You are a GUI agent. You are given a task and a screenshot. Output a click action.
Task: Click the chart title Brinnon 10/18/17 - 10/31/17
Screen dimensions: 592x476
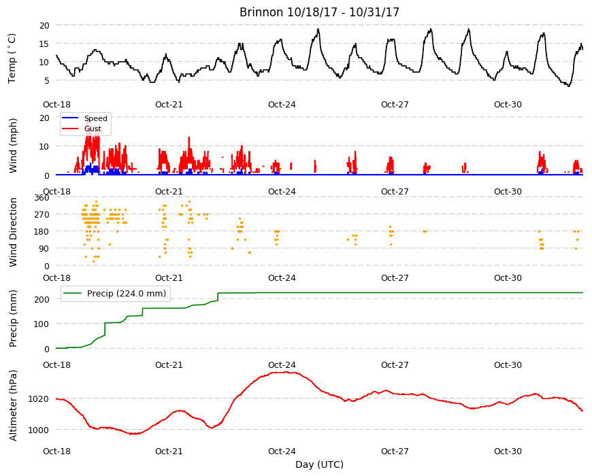click(319, 12)
